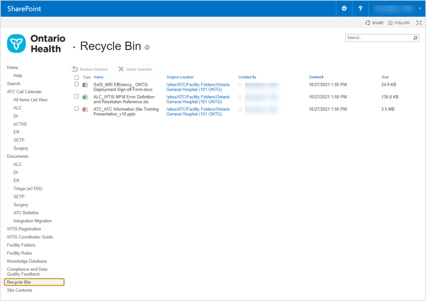Image resolution: width=426 pixels, height=301 pixels.
Task: Sort by Original Location column
Action: point(180,77)
